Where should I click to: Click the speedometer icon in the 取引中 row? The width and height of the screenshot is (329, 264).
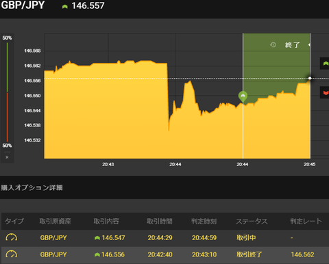tap(12, 237)
